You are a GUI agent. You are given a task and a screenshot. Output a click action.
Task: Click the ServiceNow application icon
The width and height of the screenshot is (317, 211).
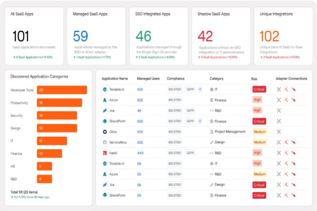[105, 142]
